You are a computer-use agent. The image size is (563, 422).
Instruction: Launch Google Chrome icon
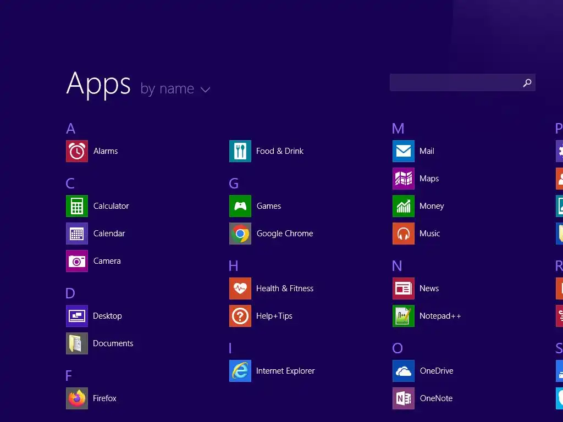point(240,234)
